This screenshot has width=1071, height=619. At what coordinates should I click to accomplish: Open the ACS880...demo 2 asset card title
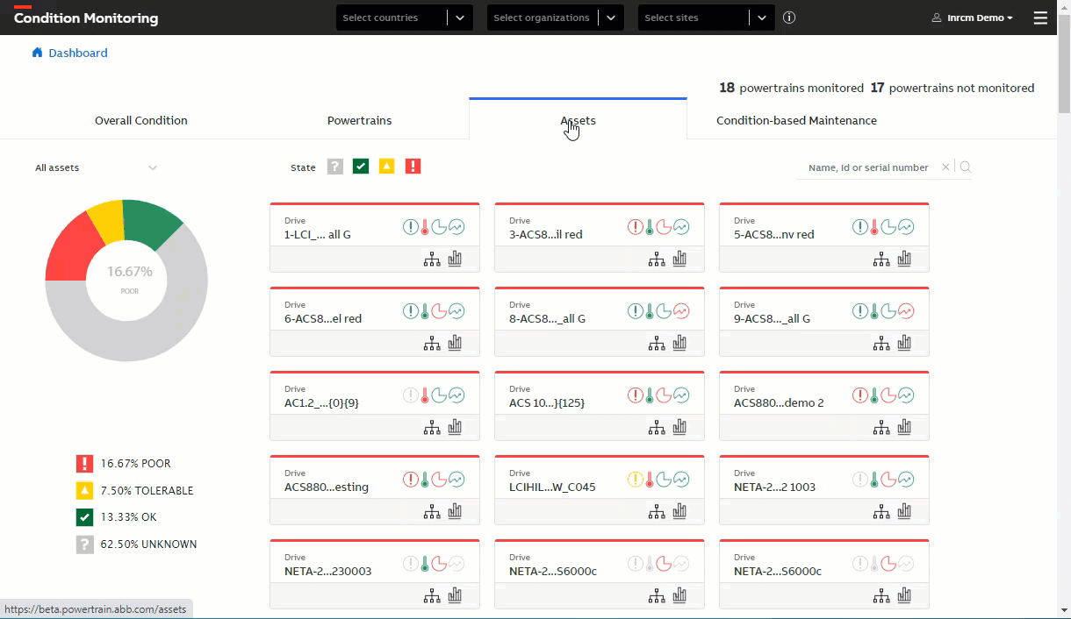point(779,402)
